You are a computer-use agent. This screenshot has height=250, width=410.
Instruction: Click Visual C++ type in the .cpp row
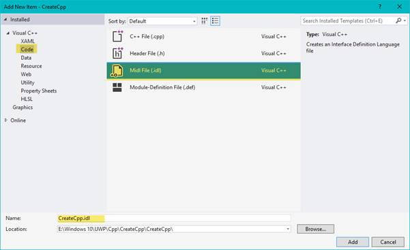274,36
